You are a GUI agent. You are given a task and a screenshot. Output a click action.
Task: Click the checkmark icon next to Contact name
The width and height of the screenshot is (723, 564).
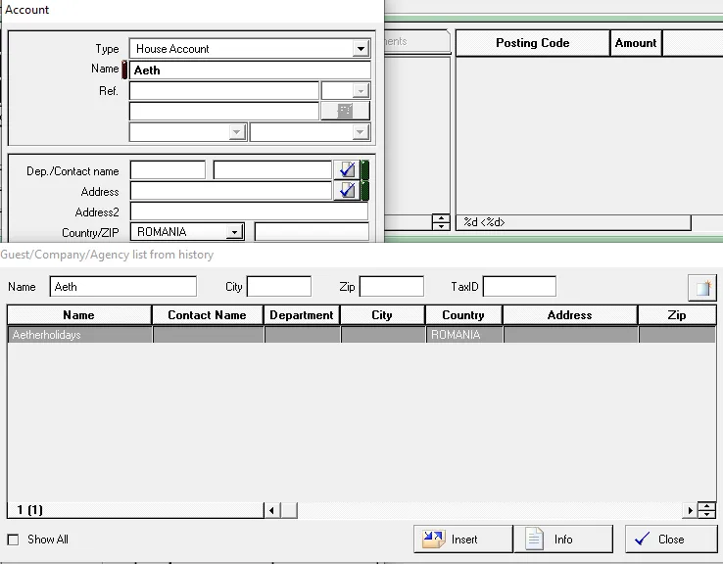(347, 170)
